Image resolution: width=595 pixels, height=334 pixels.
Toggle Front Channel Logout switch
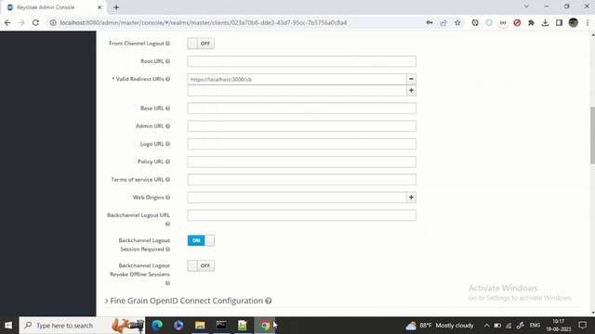[201, 44]
